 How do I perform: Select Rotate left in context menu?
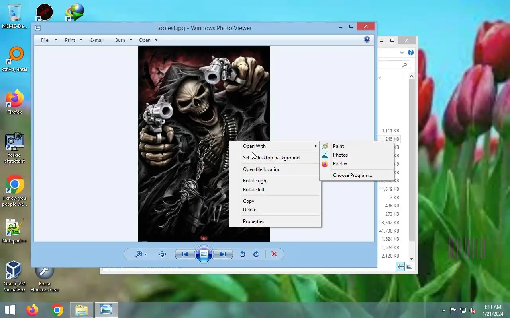coord(275,190)
